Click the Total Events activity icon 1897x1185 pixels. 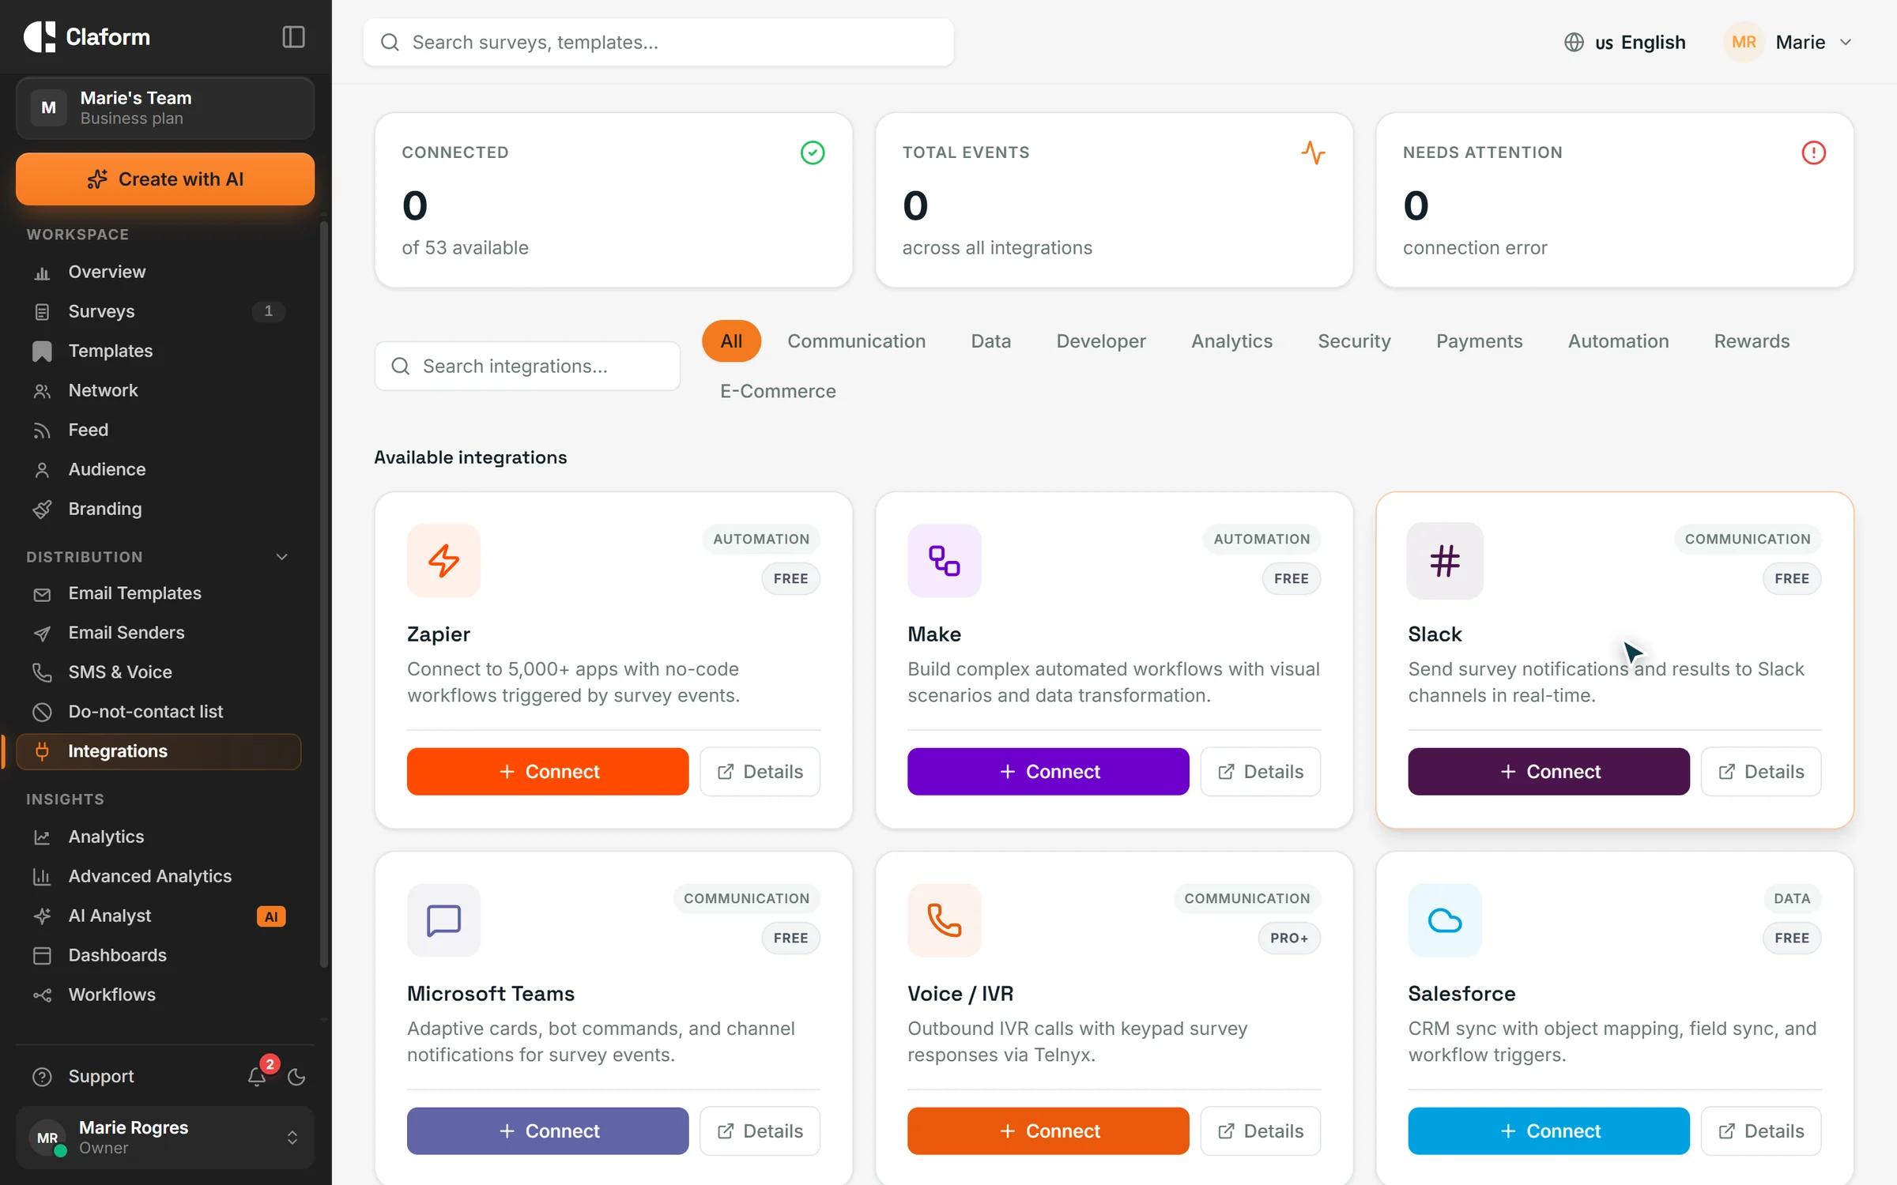pos(1313,152)
